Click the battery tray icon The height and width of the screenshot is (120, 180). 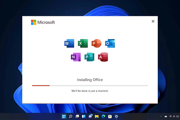pyautogui.click(x=178, y=116)
